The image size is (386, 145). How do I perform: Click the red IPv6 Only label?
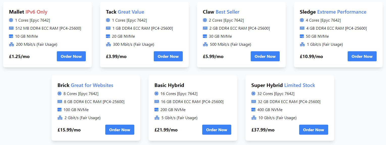point(36,12)
